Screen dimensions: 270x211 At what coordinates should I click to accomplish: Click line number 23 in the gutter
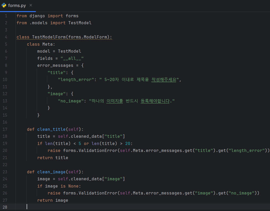[x=5, y=172]
